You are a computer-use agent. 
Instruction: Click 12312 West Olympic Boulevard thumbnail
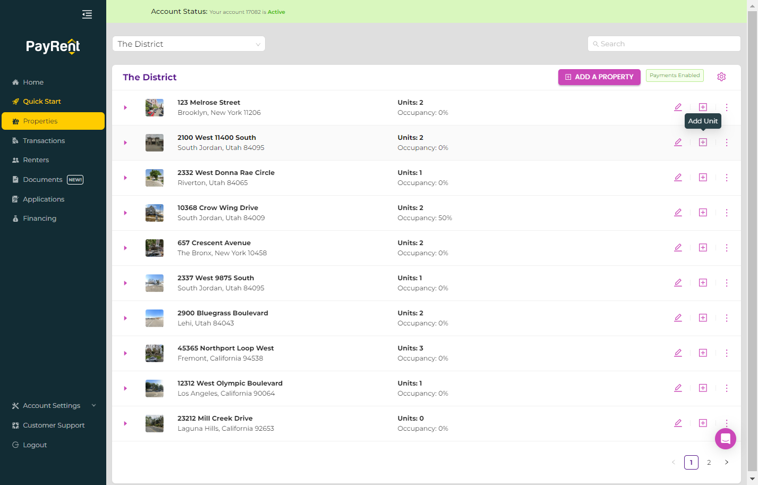[155, 388]
